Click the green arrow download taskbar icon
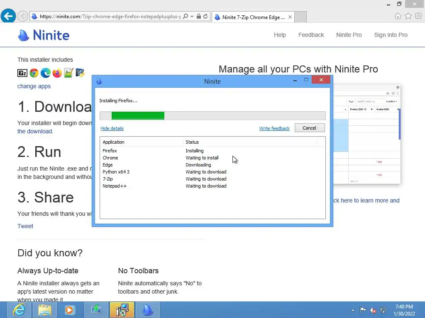425x318 pixels. pyautogui.click(x=96, y=310)
